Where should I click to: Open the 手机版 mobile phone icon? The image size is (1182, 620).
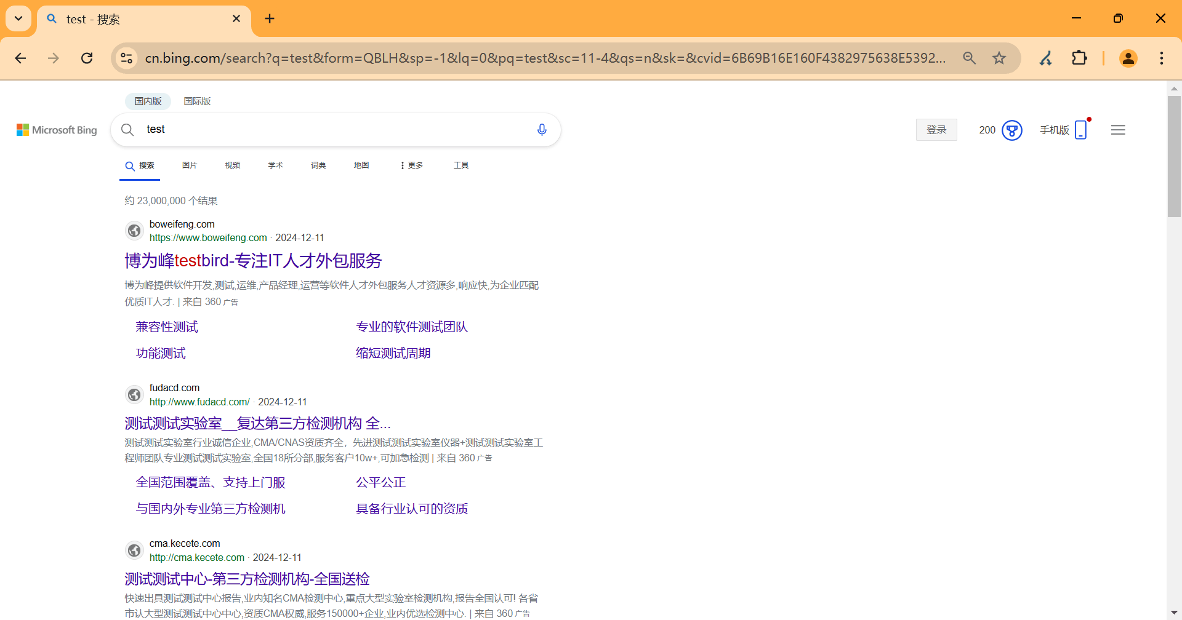tap(1081, 130)
